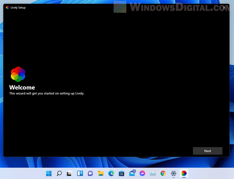Launch Microsoft Edge from the taskbar
Screen dimensions: 234x179
pos(111,173)
